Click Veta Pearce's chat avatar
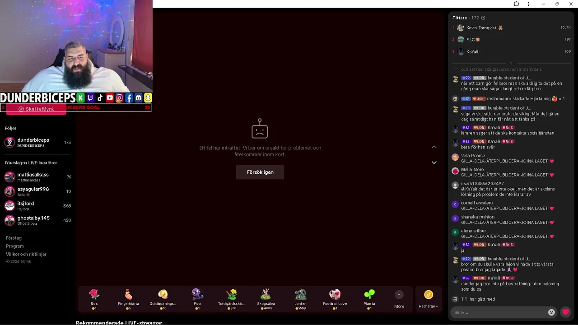The image size is (578, 325). 455,158
